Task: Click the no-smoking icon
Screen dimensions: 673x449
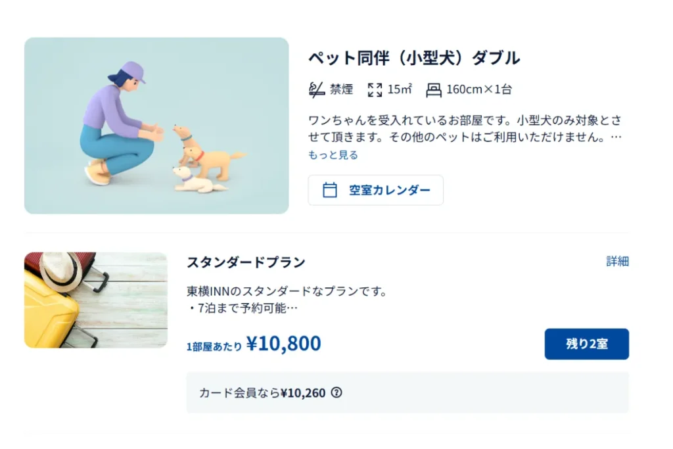Action: pos(317,89)
